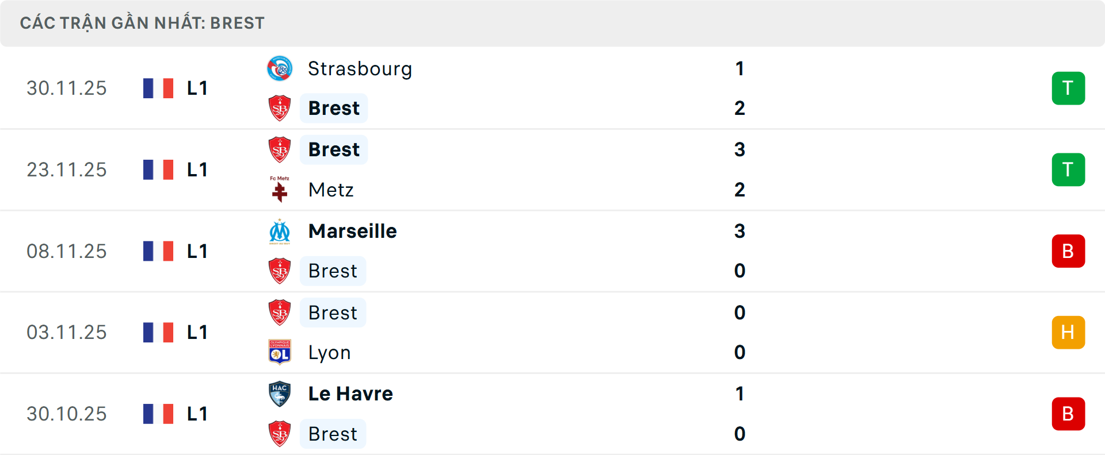Image resolution: width=1105 pixels, height=455 pixels.
Task: Click the 03.11.25 match date
Action: click(67, 333)
